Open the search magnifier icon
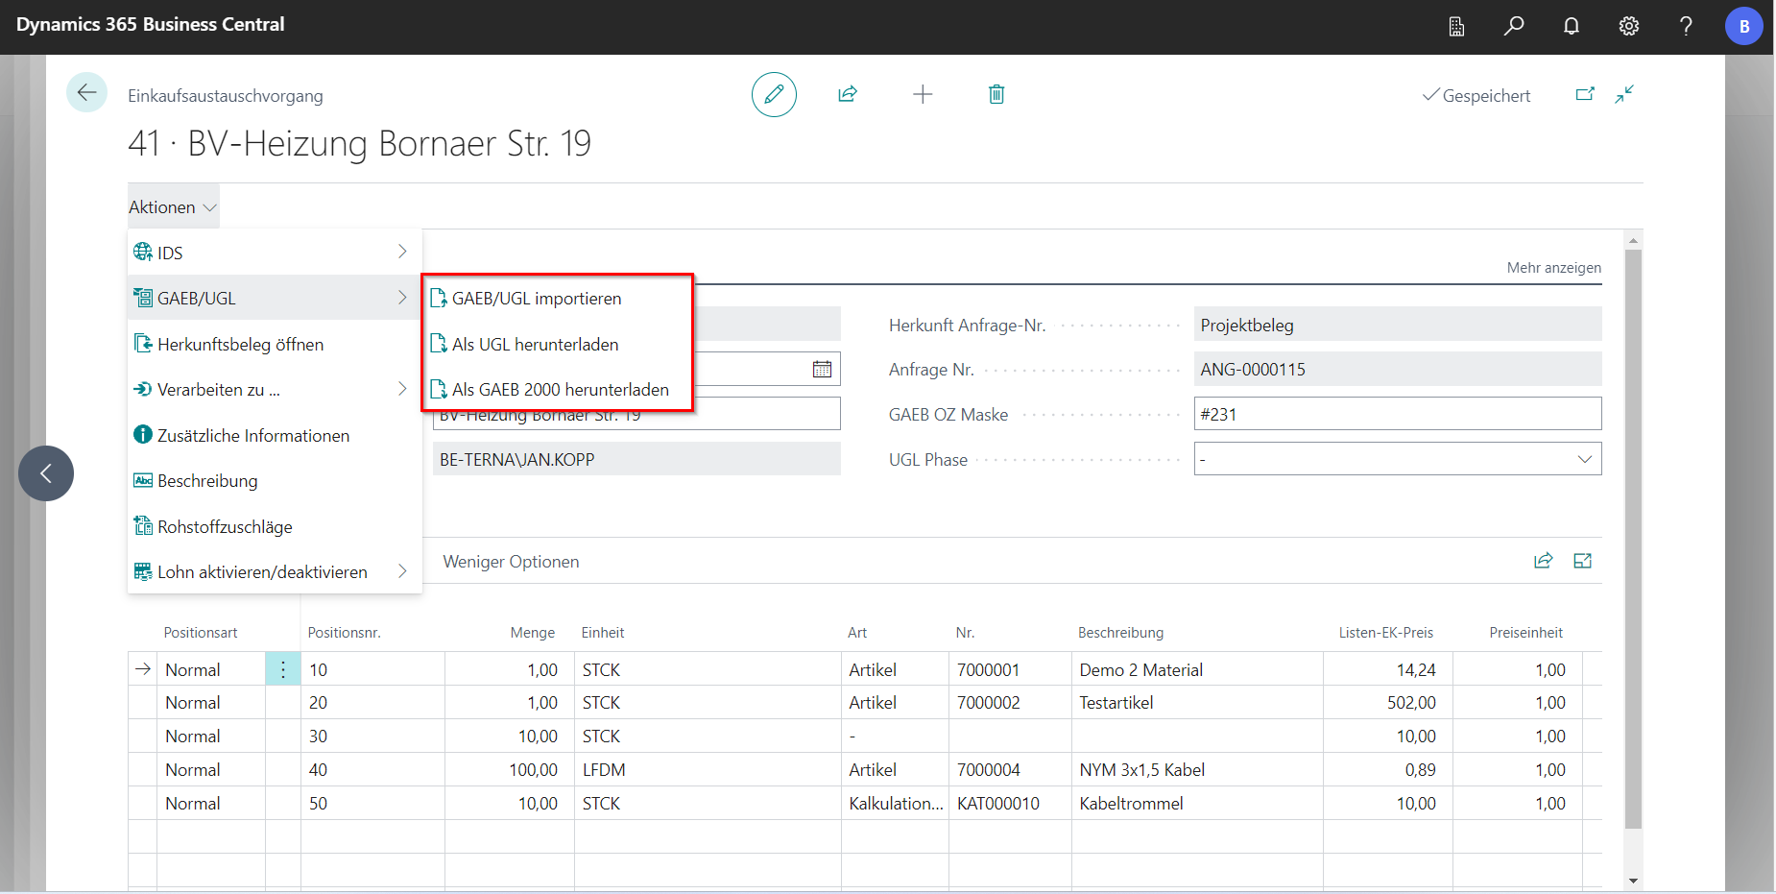 point(1513,26)
